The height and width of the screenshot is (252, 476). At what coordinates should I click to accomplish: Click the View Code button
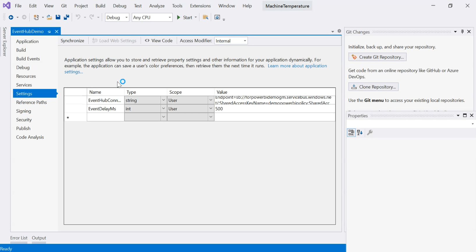pyautogui.click(x=159, y=41)
